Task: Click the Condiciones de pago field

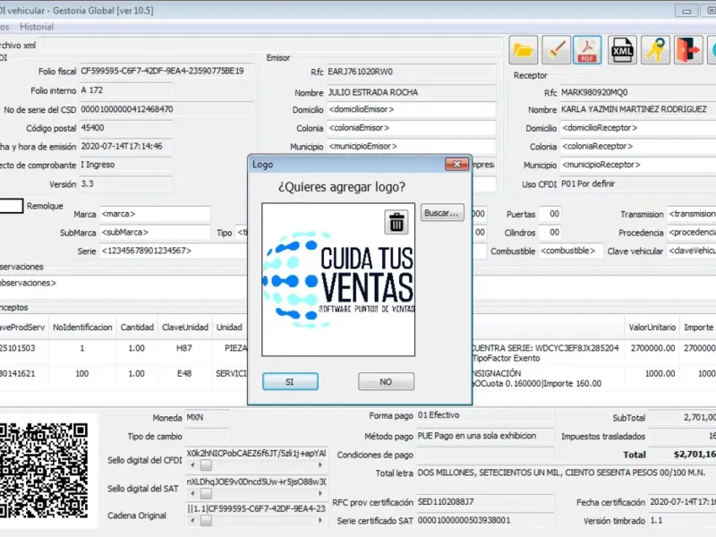Action: tap(484, 455)
